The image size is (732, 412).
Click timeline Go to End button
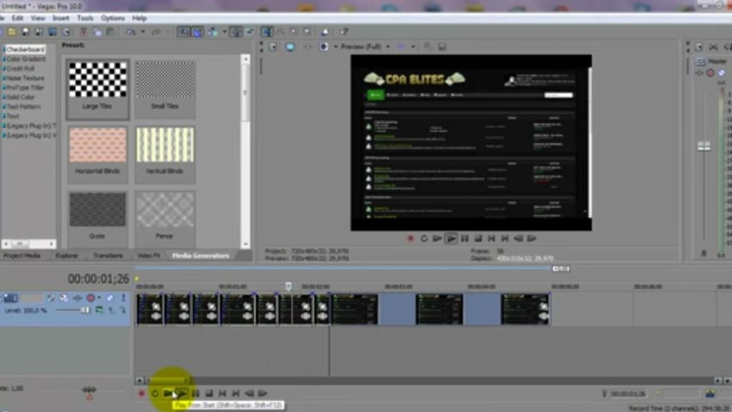coord(236,394)
